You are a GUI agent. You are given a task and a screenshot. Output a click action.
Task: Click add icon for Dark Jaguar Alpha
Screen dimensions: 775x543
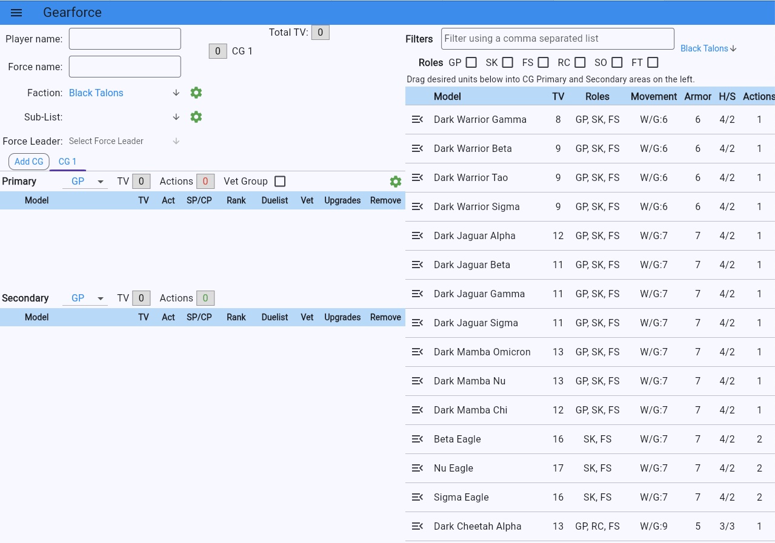(417, 235)
